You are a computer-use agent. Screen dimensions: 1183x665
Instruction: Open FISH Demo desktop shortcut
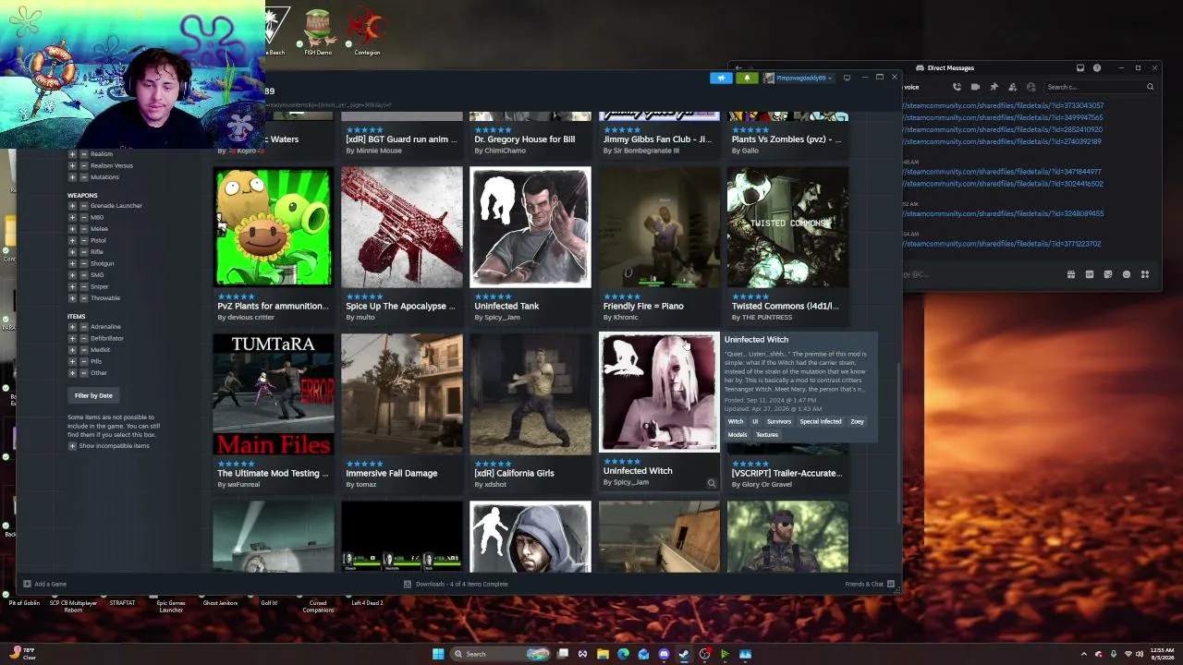pyautogui.click(x=318, y=31)
